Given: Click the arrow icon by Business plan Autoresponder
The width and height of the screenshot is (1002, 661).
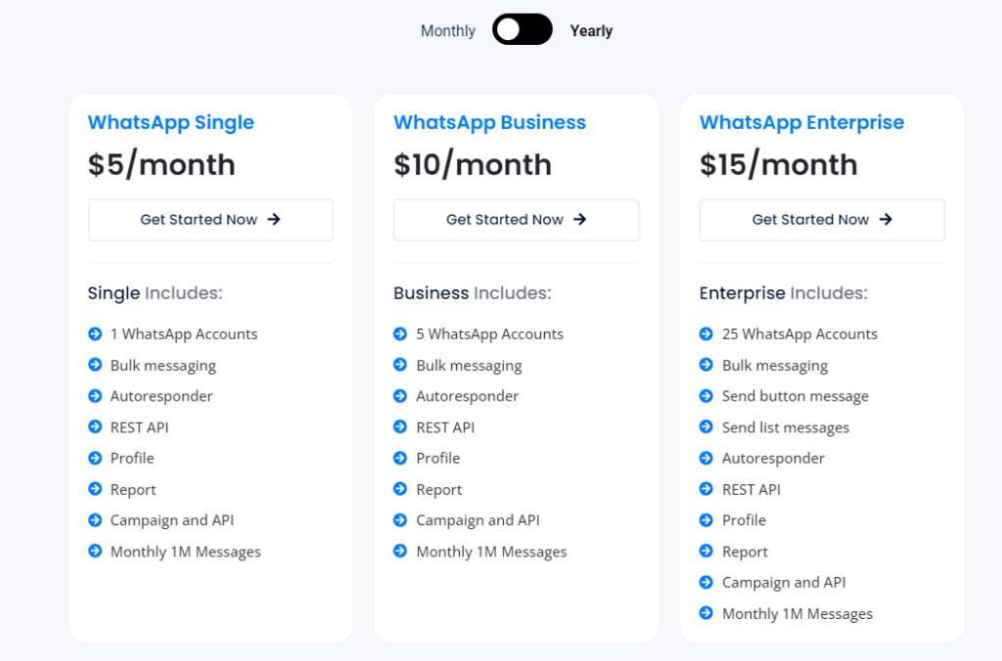Looking at the screenshot, I should tap(400, 396).
